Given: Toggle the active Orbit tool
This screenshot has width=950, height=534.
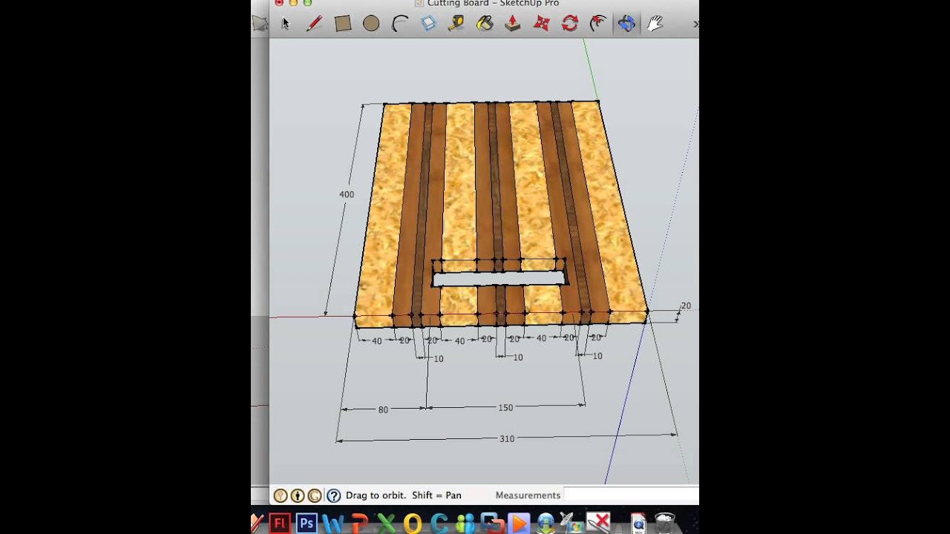Looking at the screenshot, I should (625, 23).
